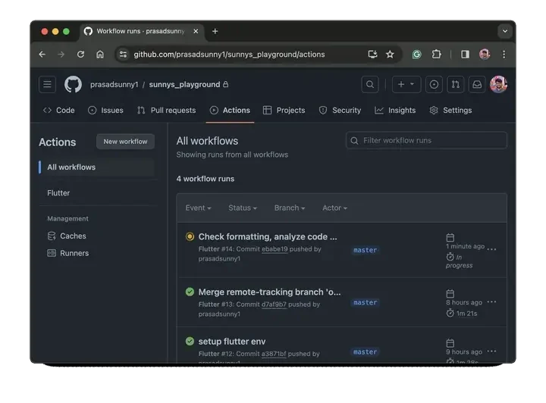Click master branch label on run #13
The width and height of the screenshot is (546, 403).
[x=365, y=302]
